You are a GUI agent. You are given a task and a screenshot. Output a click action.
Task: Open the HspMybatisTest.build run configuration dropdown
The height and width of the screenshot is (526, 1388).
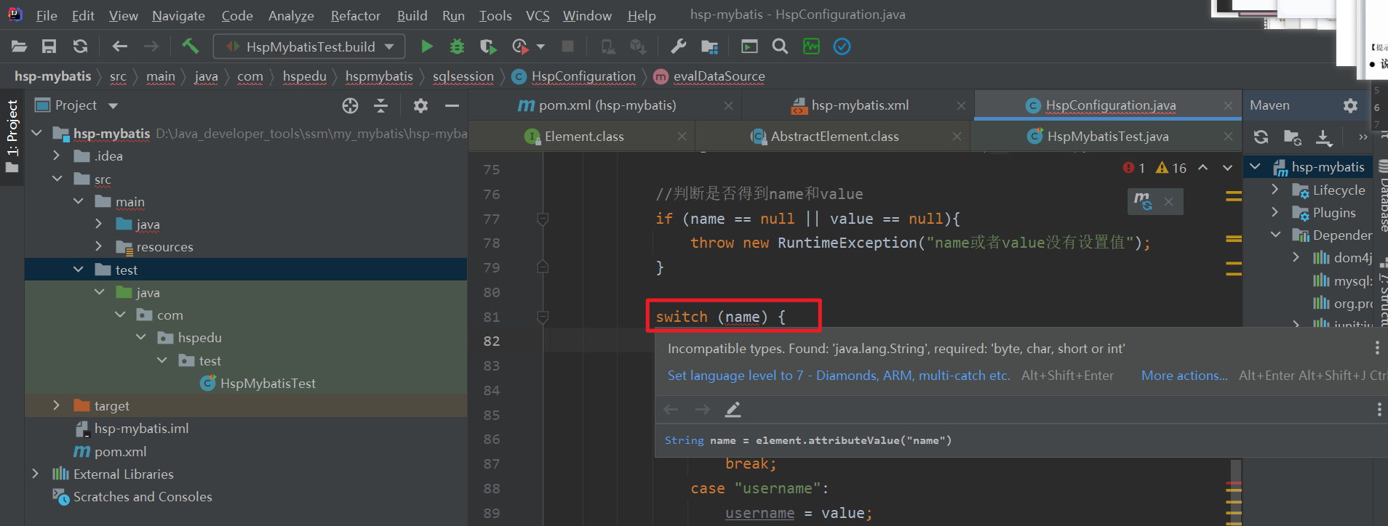pyautogui.click(x=309, y=46)
